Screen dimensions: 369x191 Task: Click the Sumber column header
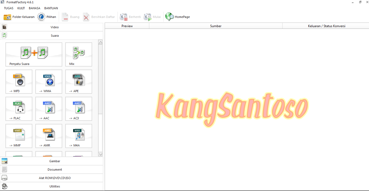(x=216, y=26)
